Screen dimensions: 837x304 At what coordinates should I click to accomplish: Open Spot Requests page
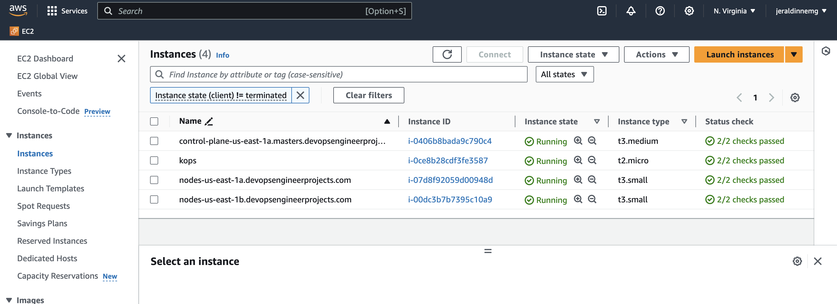43,206
